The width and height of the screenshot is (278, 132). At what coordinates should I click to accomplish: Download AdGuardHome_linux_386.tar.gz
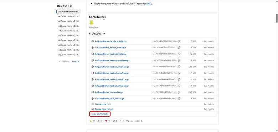pos(109,99)
